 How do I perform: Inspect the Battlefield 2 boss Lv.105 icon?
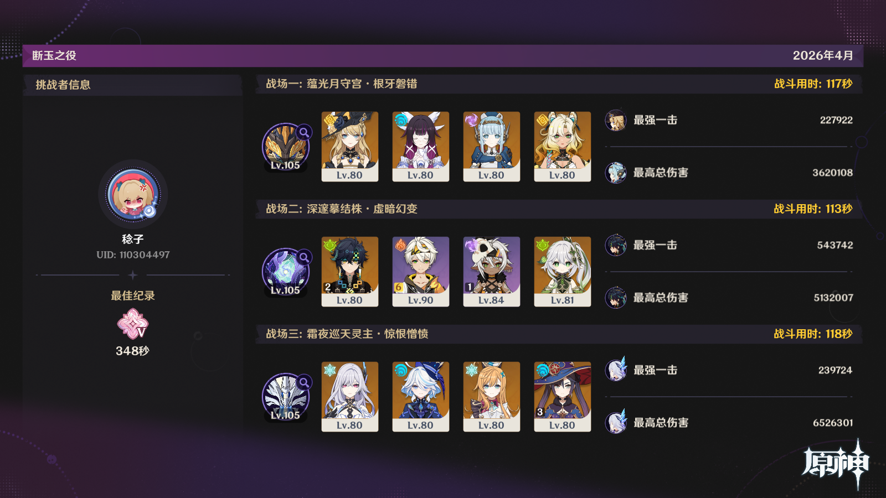pos(286,272)
